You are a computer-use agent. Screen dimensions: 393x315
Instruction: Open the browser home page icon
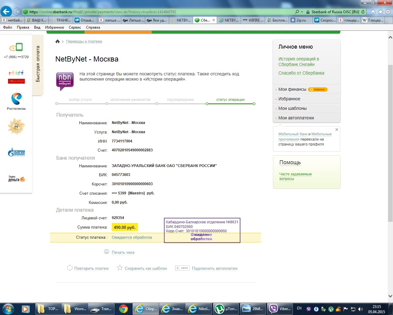click(x=373, y=12)
